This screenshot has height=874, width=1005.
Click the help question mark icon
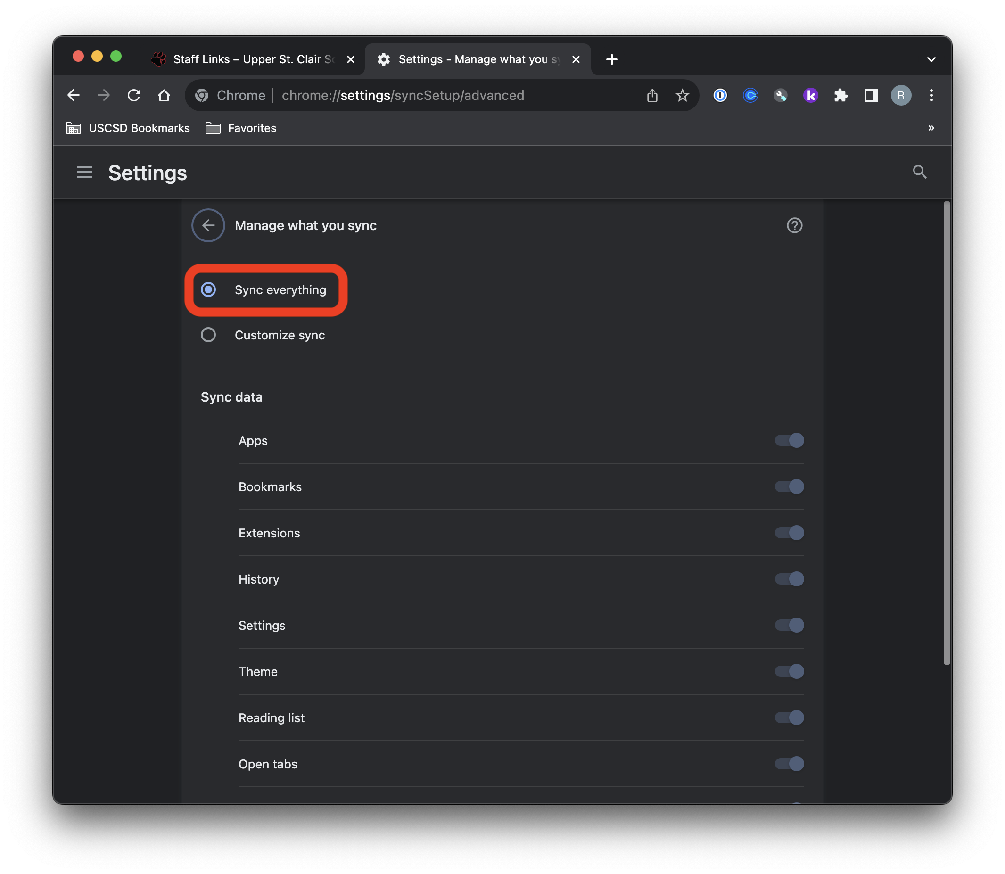[794, 225]
